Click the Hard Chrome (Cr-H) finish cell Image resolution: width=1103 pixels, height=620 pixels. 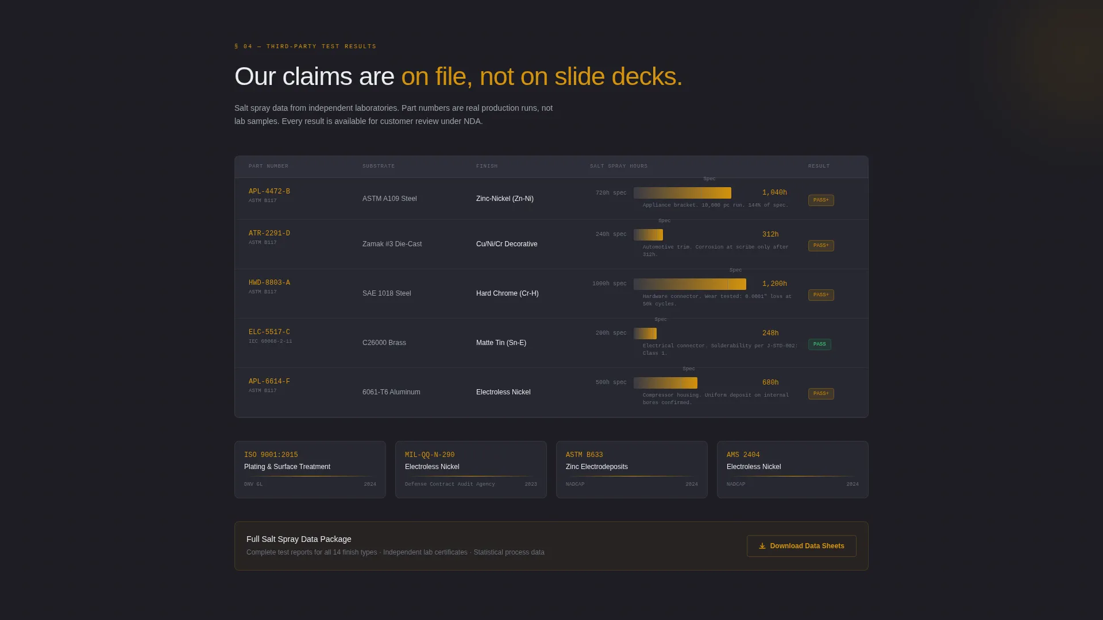507,293
